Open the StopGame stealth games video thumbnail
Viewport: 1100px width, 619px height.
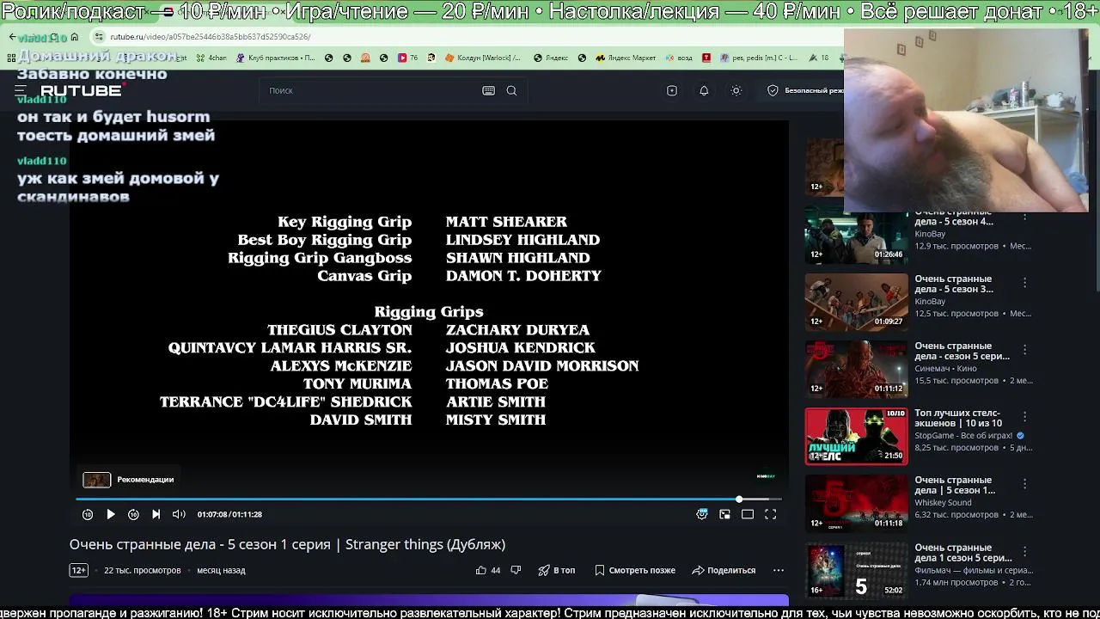(856, 436)
